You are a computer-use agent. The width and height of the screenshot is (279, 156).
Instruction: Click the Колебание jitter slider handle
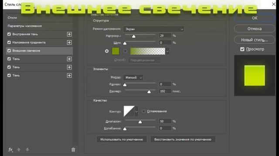point(125,129)
